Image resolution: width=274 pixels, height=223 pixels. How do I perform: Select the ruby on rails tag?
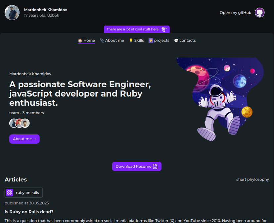click(23, 192)
